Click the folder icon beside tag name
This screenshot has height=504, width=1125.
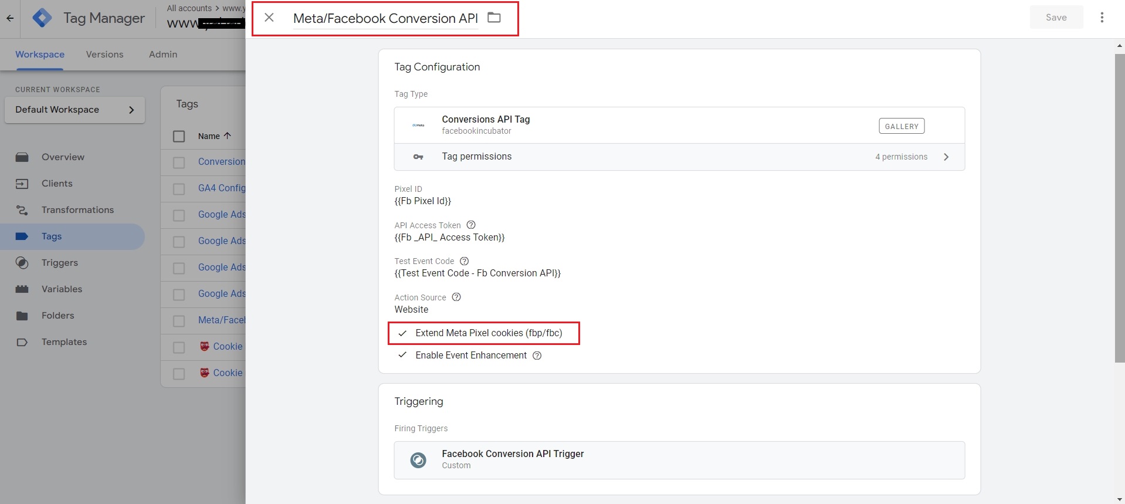click(x=494, y=18)
